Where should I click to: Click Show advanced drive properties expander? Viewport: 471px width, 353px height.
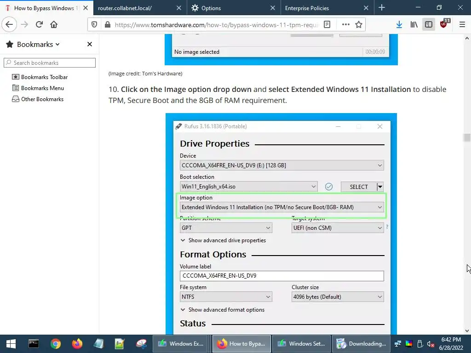point(223,240)
